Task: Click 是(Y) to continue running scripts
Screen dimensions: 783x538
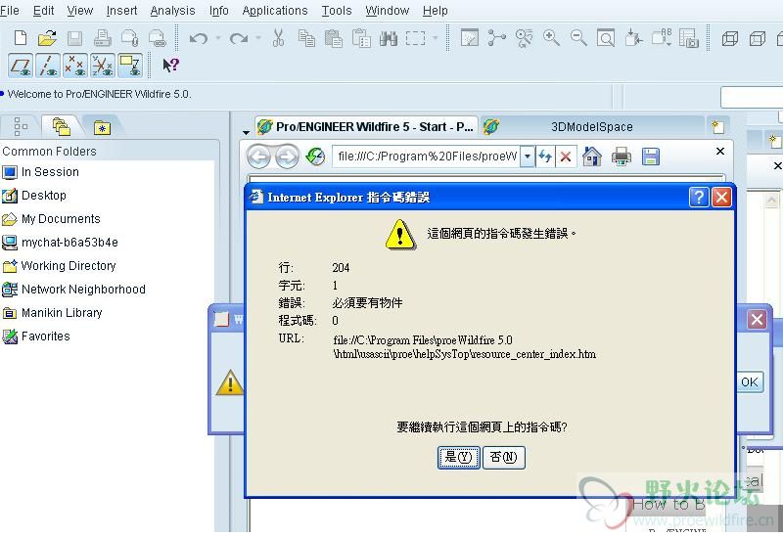Action: click(x=459, y=457)
